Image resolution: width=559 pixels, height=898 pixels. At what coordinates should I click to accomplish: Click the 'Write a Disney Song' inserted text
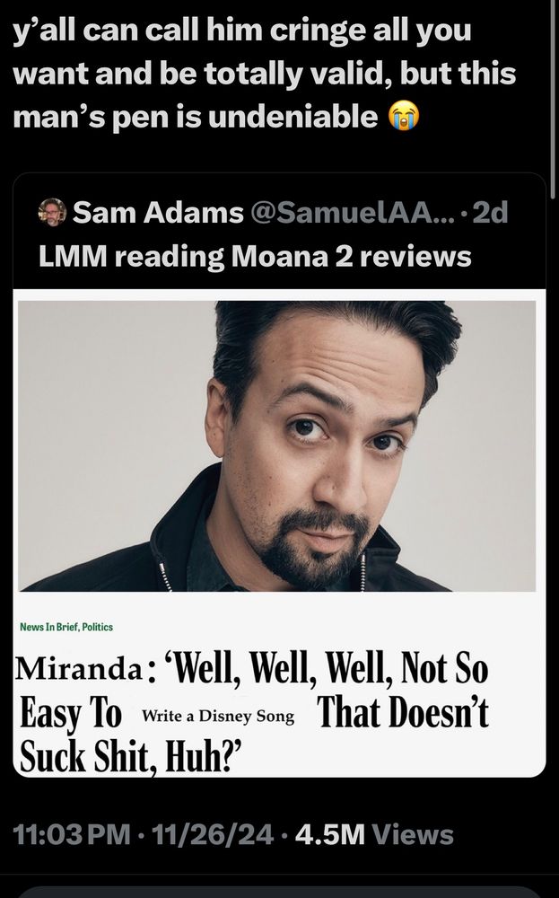click(218, 716)
